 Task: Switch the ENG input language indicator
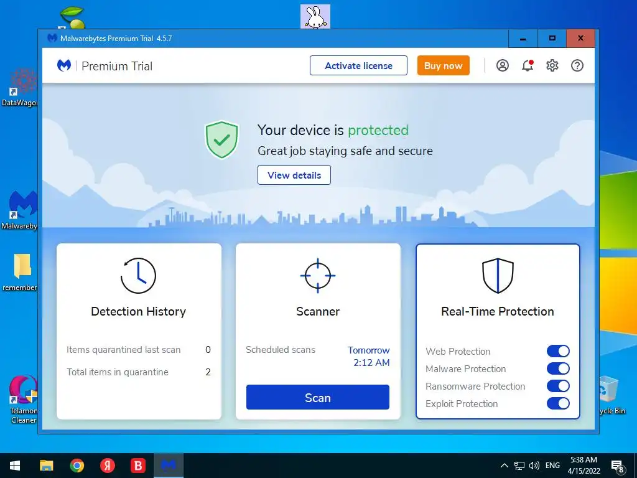pyautogui.click(x=552, y=466)
